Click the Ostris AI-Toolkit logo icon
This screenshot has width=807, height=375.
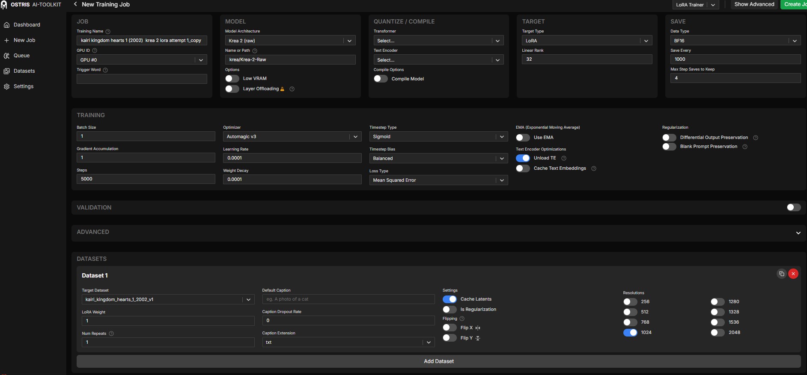tap(4, 5)
